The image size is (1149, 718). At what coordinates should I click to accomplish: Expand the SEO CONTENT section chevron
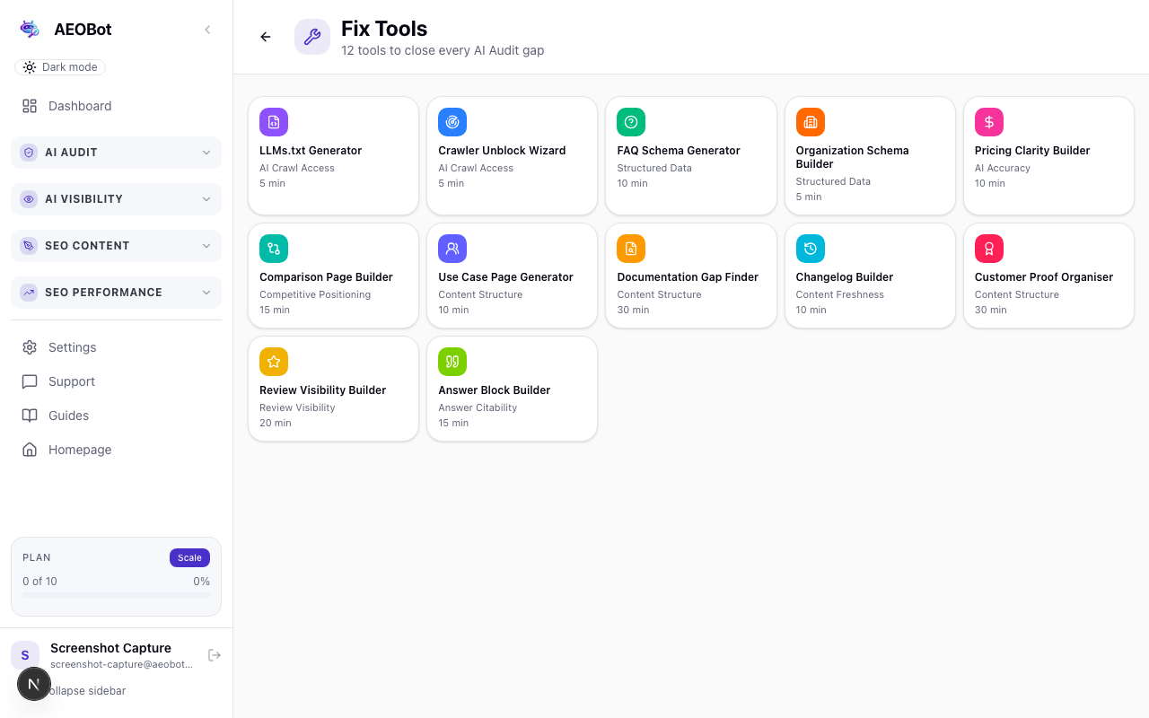[206, 246]
